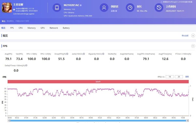
Task: Click help icon next to Jank(/10min)
Action: pos(84,54)
